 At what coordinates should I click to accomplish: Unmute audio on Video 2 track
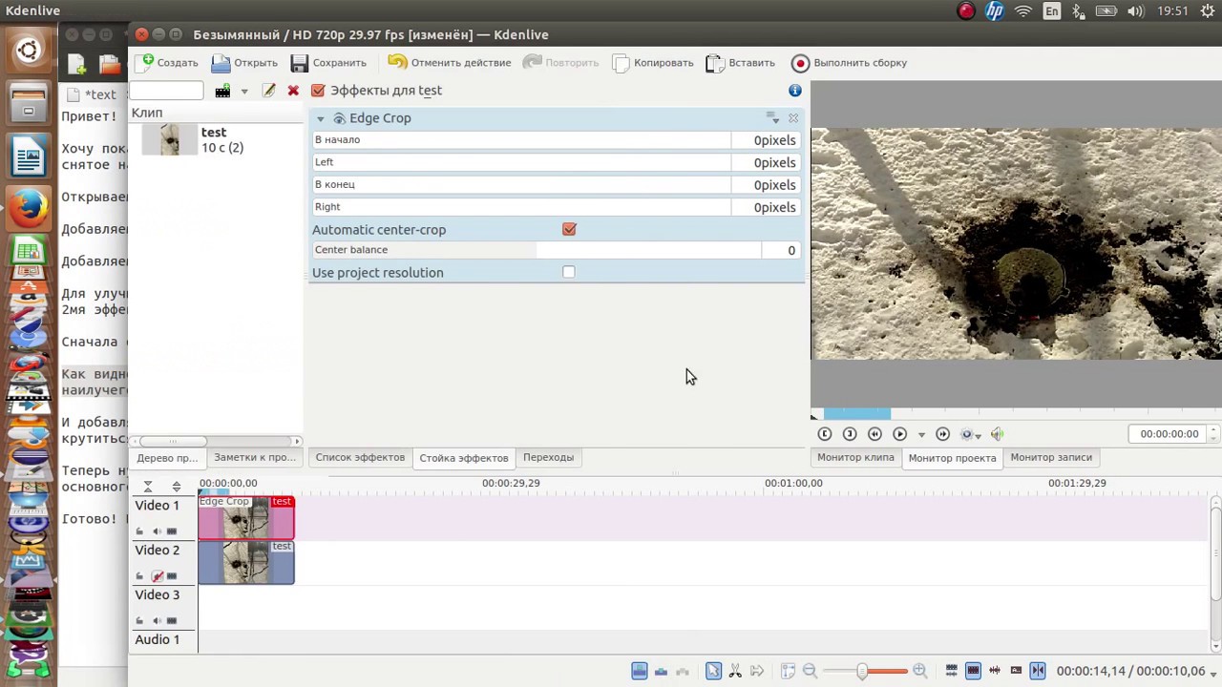[x=157, y=576]
